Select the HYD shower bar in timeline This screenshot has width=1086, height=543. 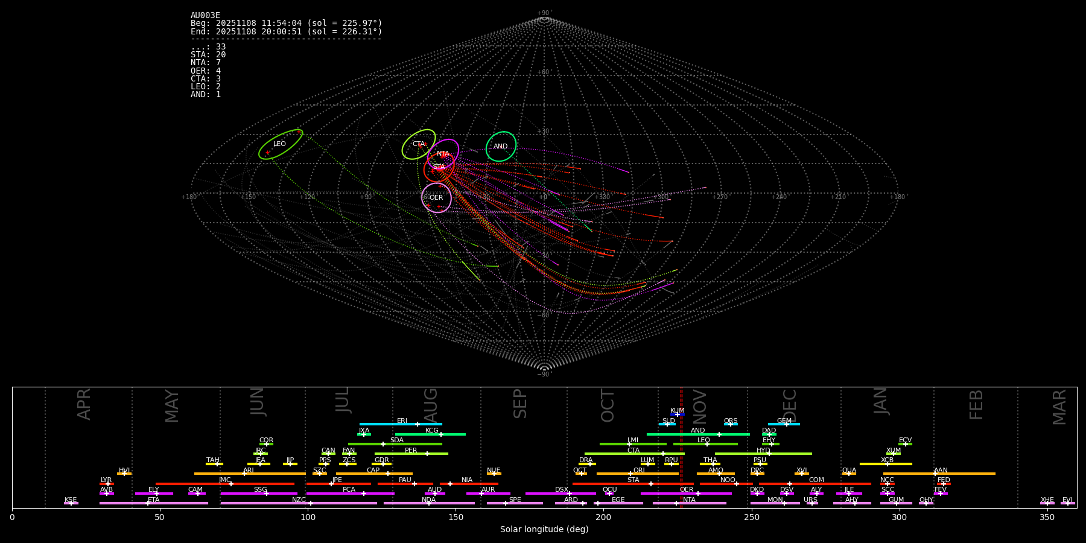(763, 454)
